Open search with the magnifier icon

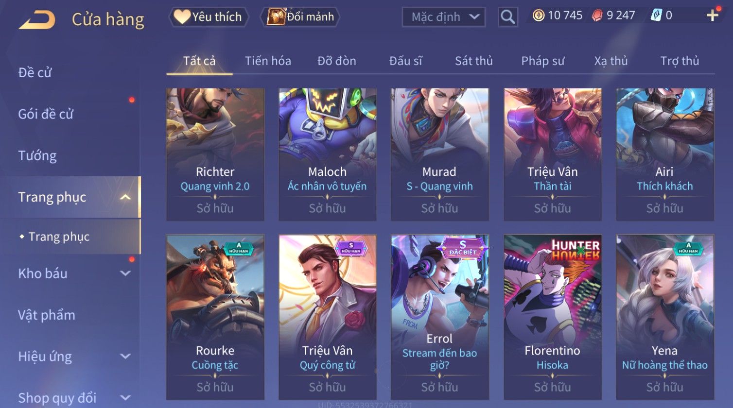(507, 17)
